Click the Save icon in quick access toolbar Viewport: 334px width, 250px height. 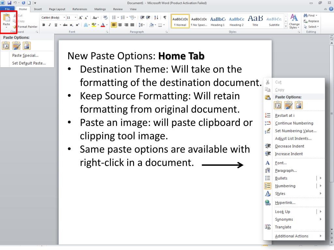point(9,3)
